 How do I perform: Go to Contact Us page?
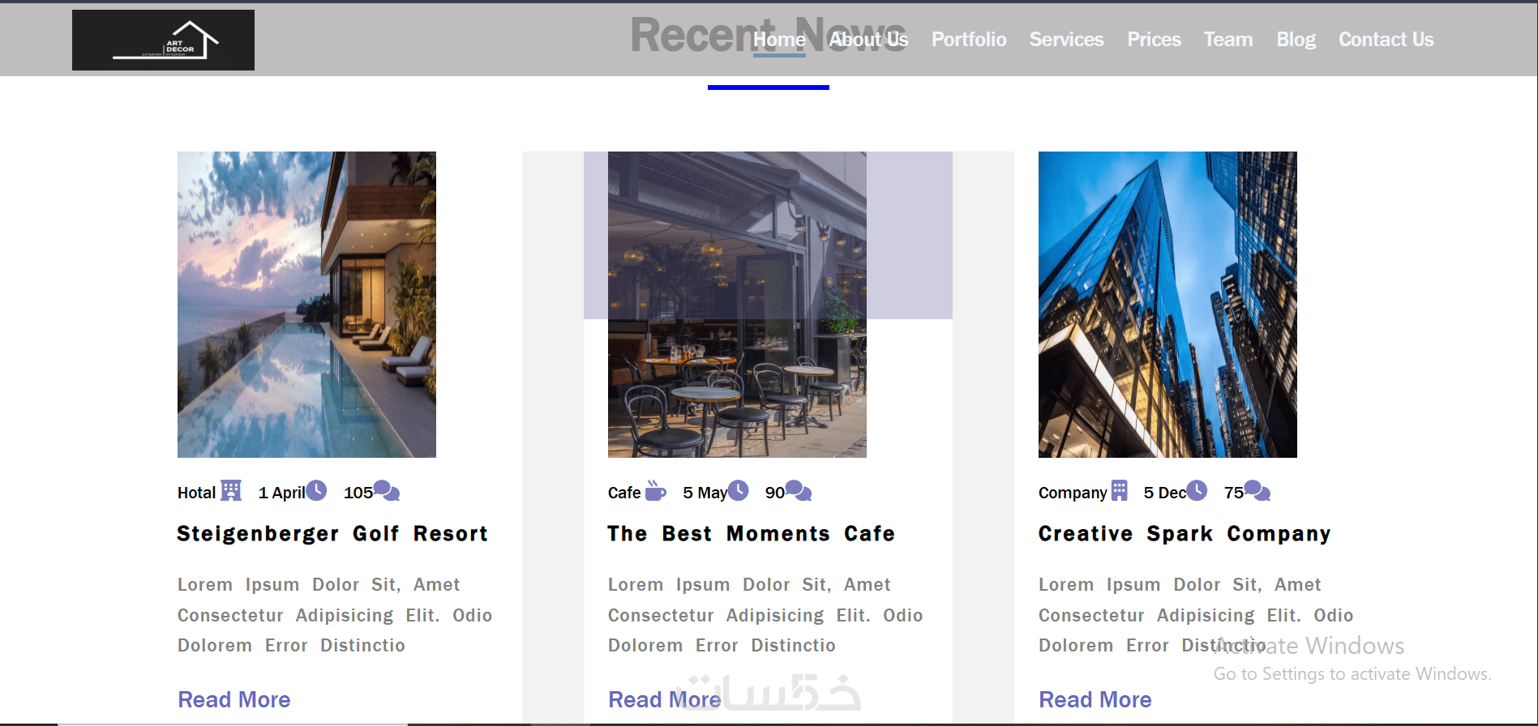[1386, 40]
